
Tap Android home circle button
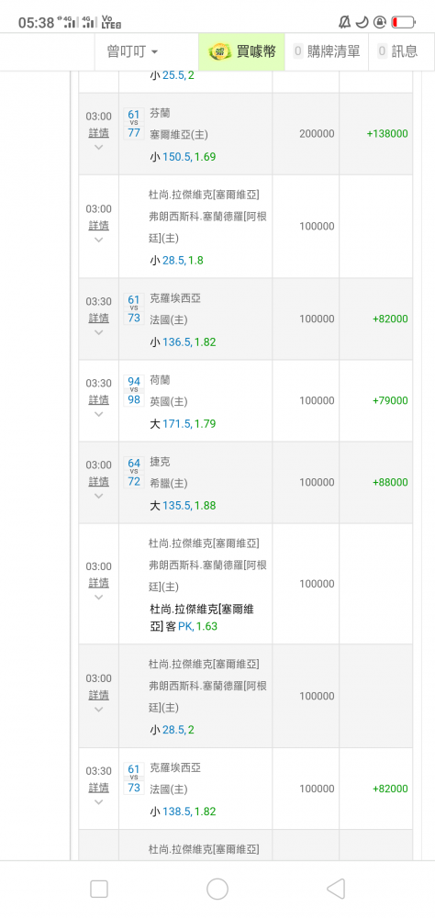217,889
